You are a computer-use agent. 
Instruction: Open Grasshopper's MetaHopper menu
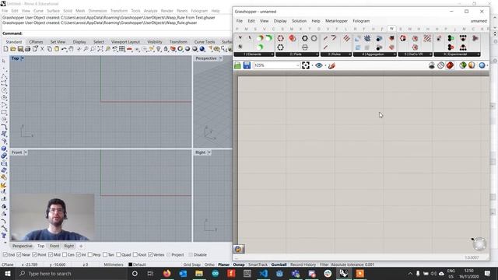pos(336,21)
